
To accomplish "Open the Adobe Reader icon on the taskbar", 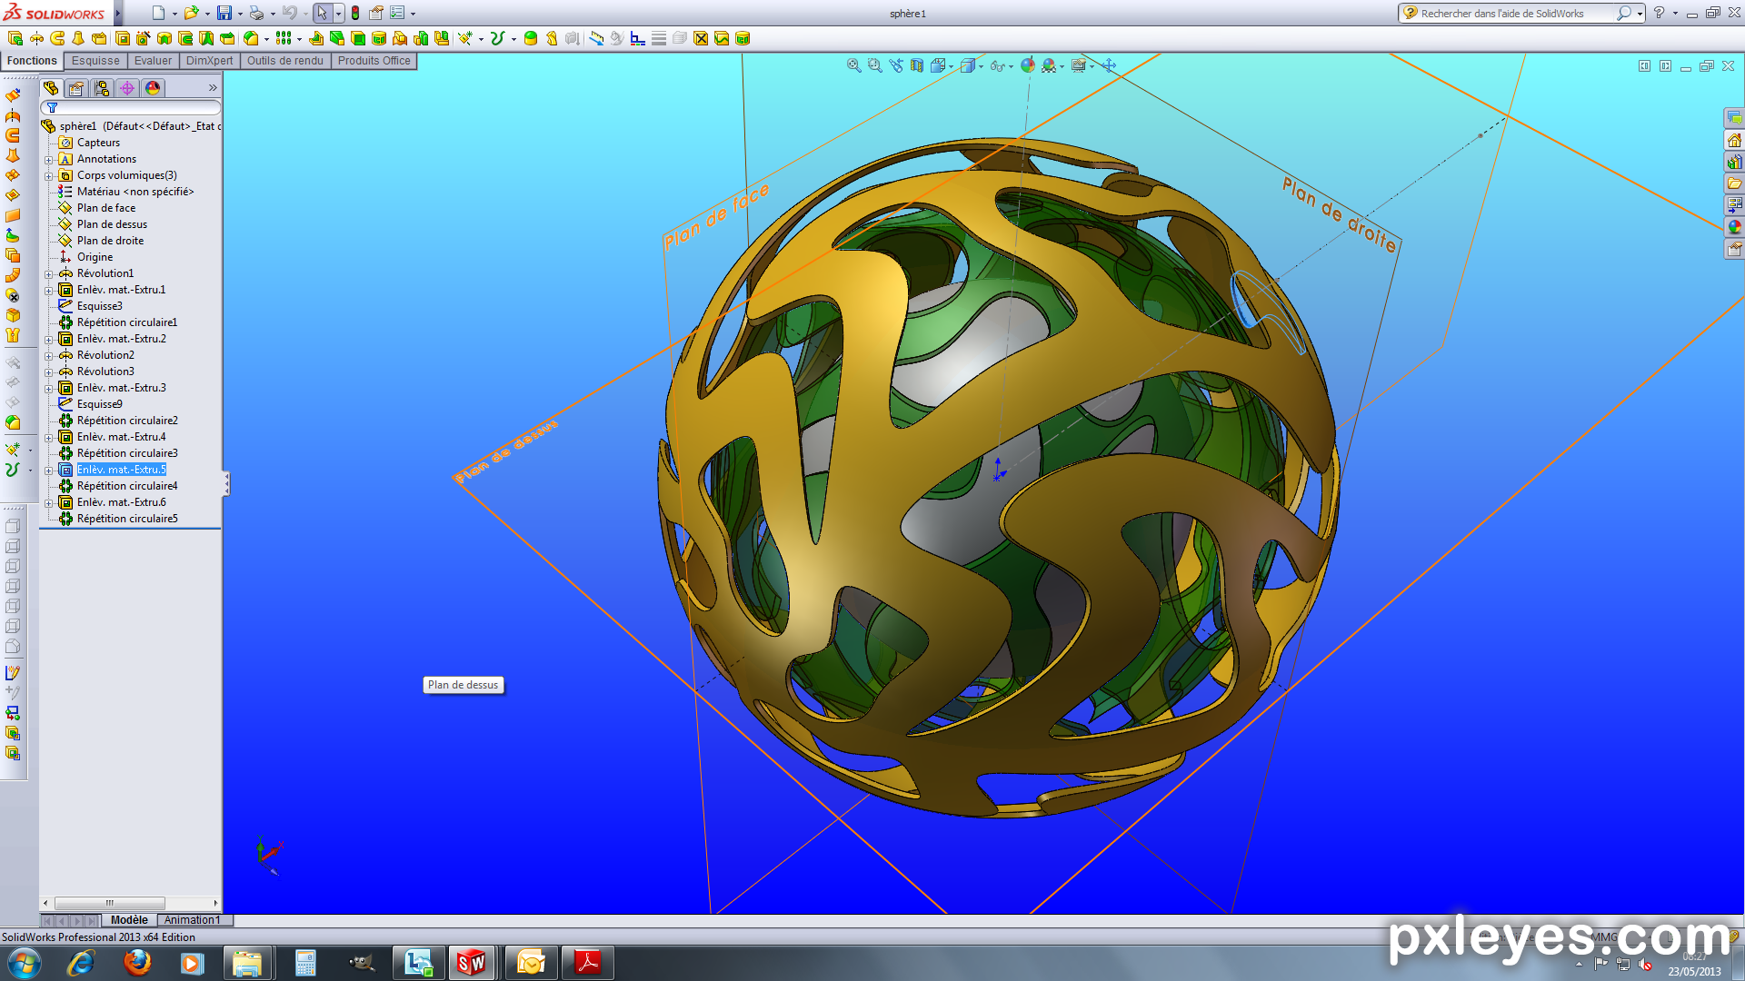I will [588, 963].
